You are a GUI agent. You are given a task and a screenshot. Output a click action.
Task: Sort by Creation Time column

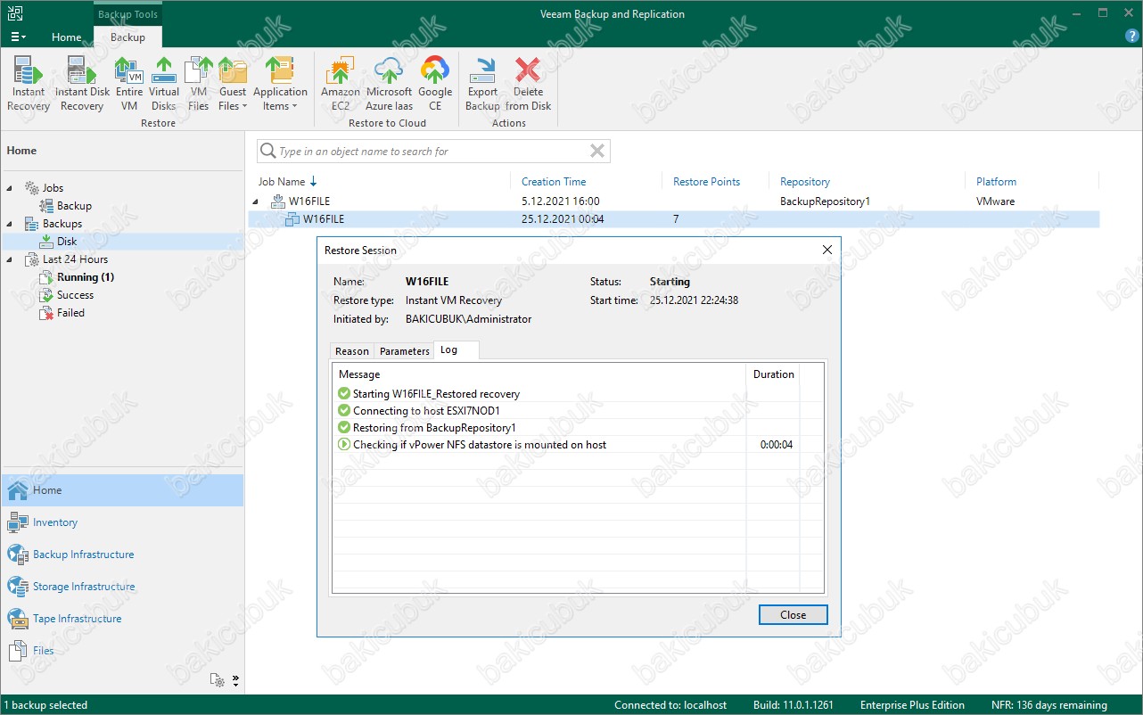pyautogui.click(x=554, y=182)
